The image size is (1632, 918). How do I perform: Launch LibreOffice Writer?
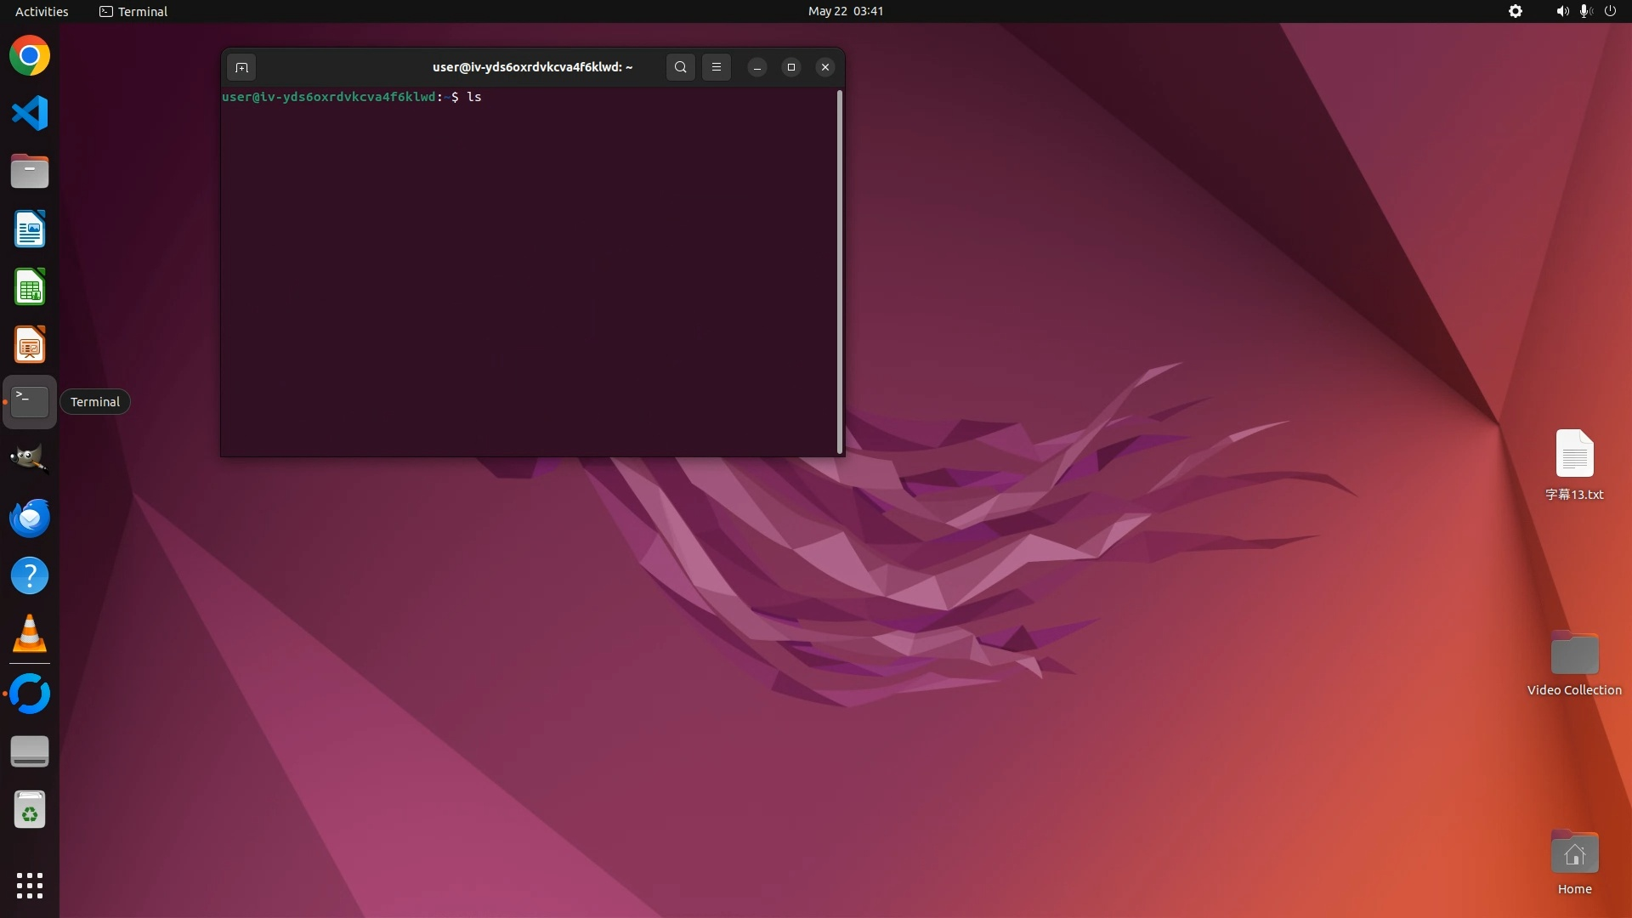click(x=30, y=229)
